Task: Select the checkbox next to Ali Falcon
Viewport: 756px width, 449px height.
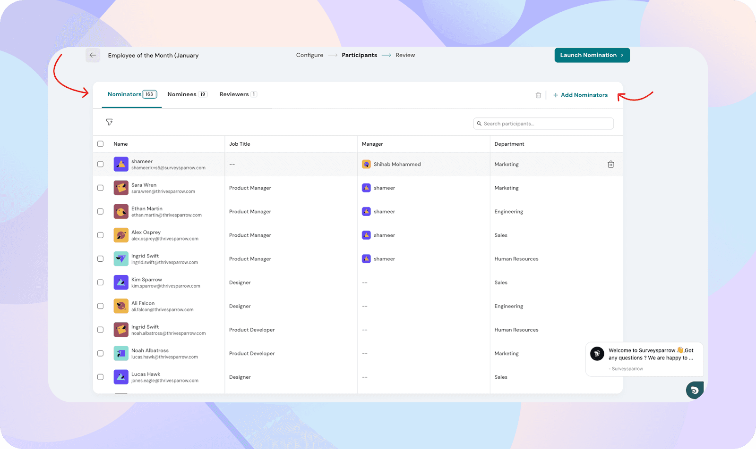Action: [100, 306]
